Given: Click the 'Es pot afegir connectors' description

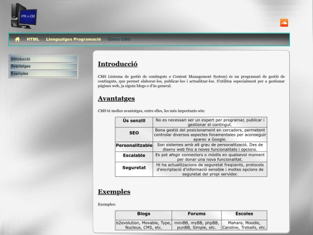Looking at the screenshot, I should point(210,157).
